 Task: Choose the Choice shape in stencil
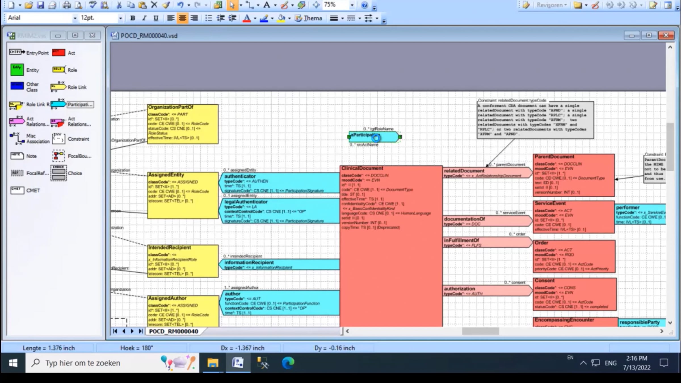(59, 173)
